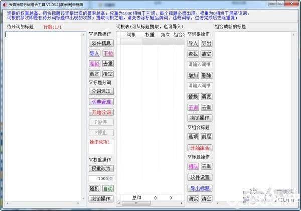This screenshot has height=211, width=301.
Task: Open 软件设置 software settings
Action: [x=200, y=177]
